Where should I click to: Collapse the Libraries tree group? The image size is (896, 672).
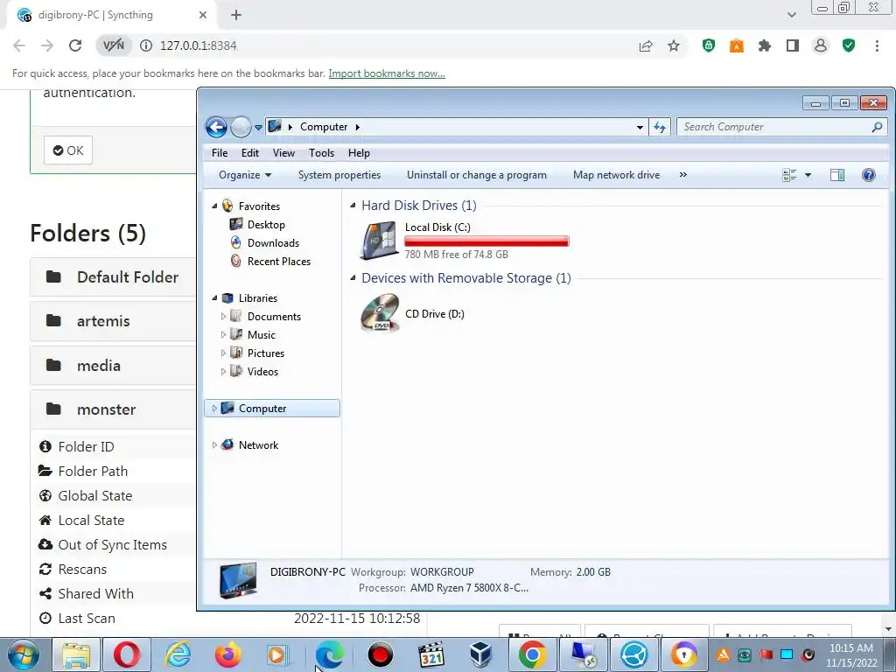click(215, 297)
